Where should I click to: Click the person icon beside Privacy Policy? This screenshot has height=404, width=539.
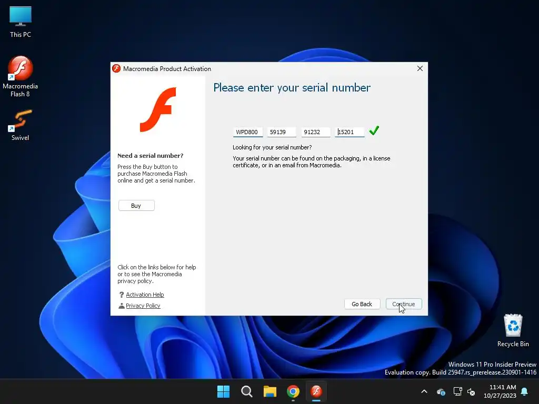coord(122,306)
